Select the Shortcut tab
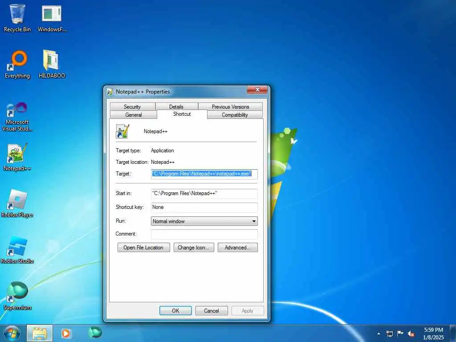 pyautogui.click(x=182, y=114)
